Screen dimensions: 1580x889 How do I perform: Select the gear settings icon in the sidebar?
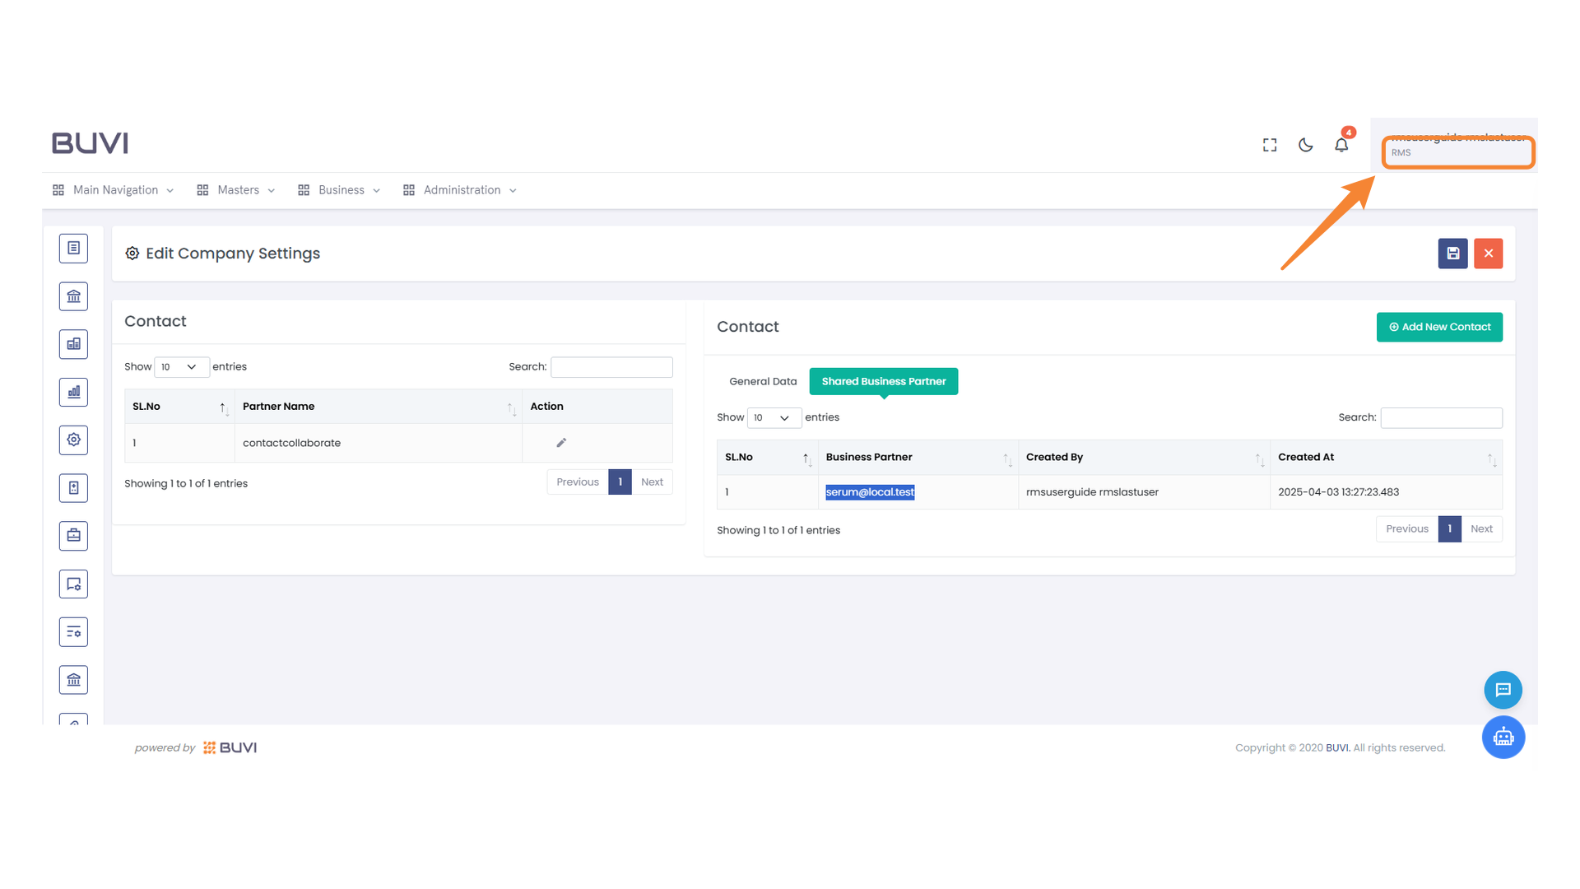pos(73,440)
